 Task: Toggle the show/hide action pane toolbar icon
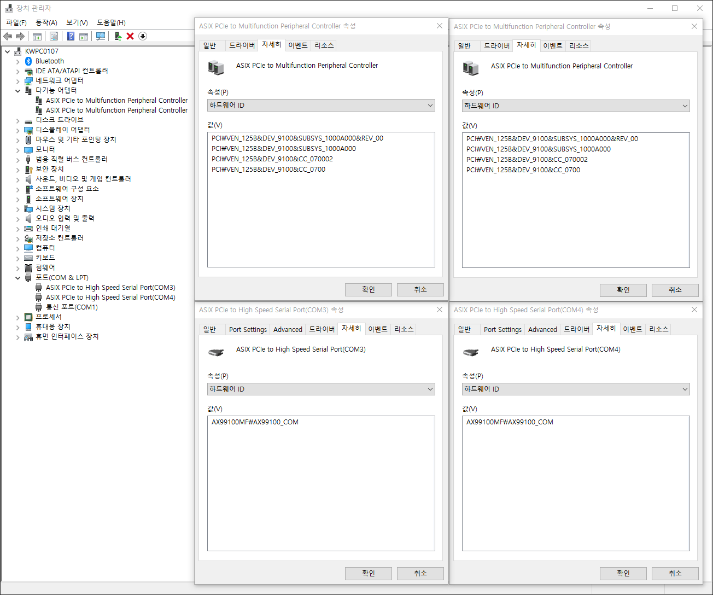[84, 36]
